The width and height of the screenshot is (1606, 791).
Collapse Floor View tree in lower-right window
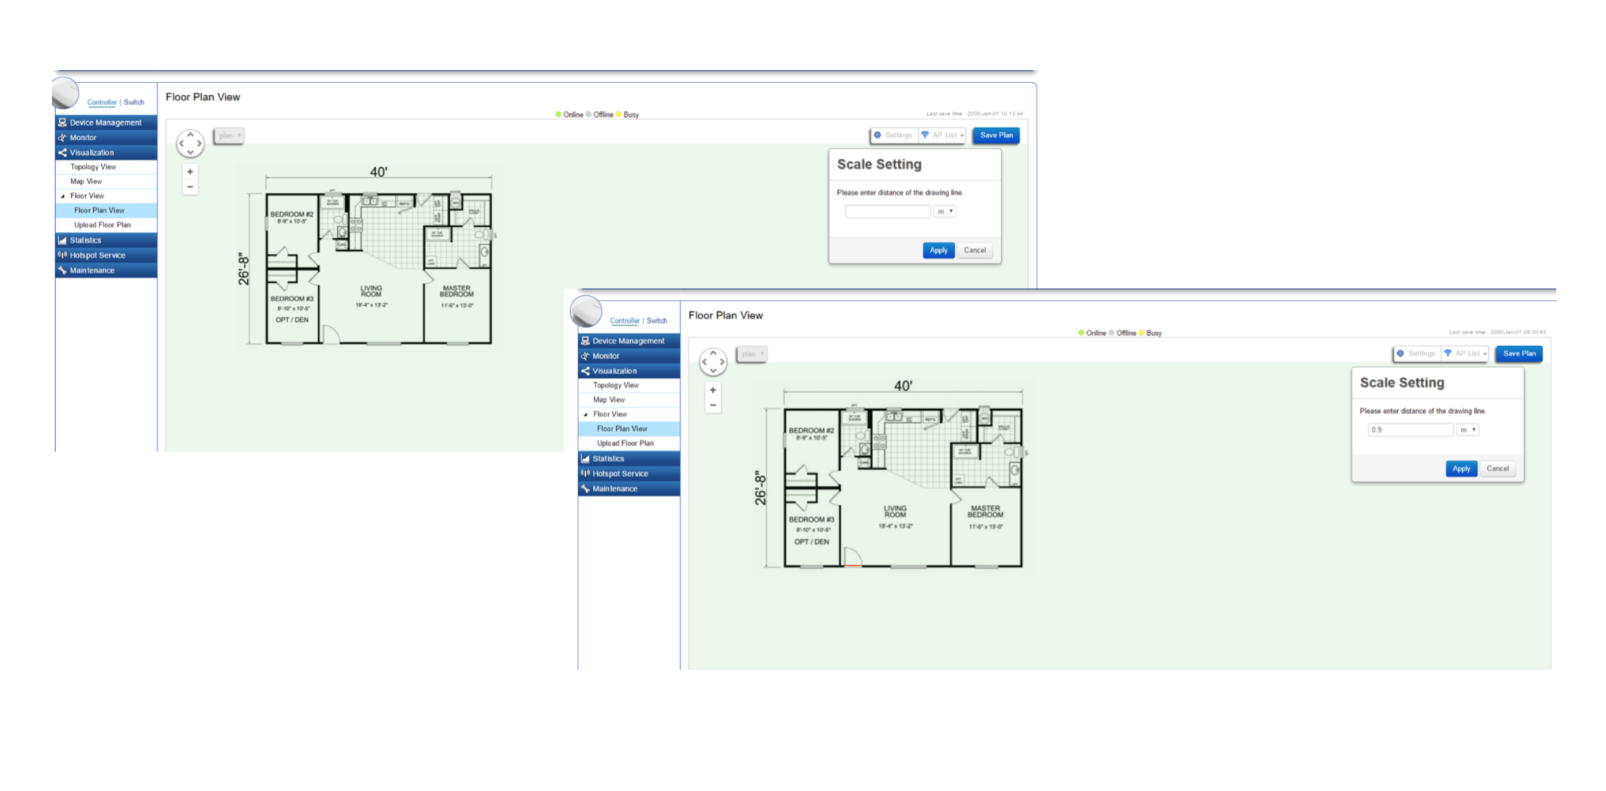pyautogui.click(x=585, y=414)
